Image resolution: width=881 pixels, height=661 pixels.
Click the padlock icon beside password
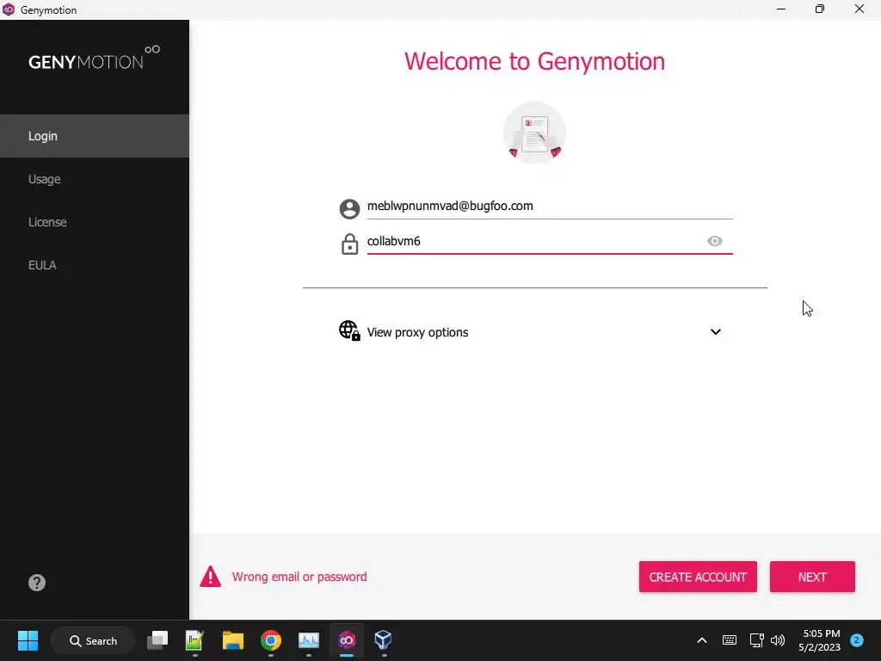click(349, 244)
